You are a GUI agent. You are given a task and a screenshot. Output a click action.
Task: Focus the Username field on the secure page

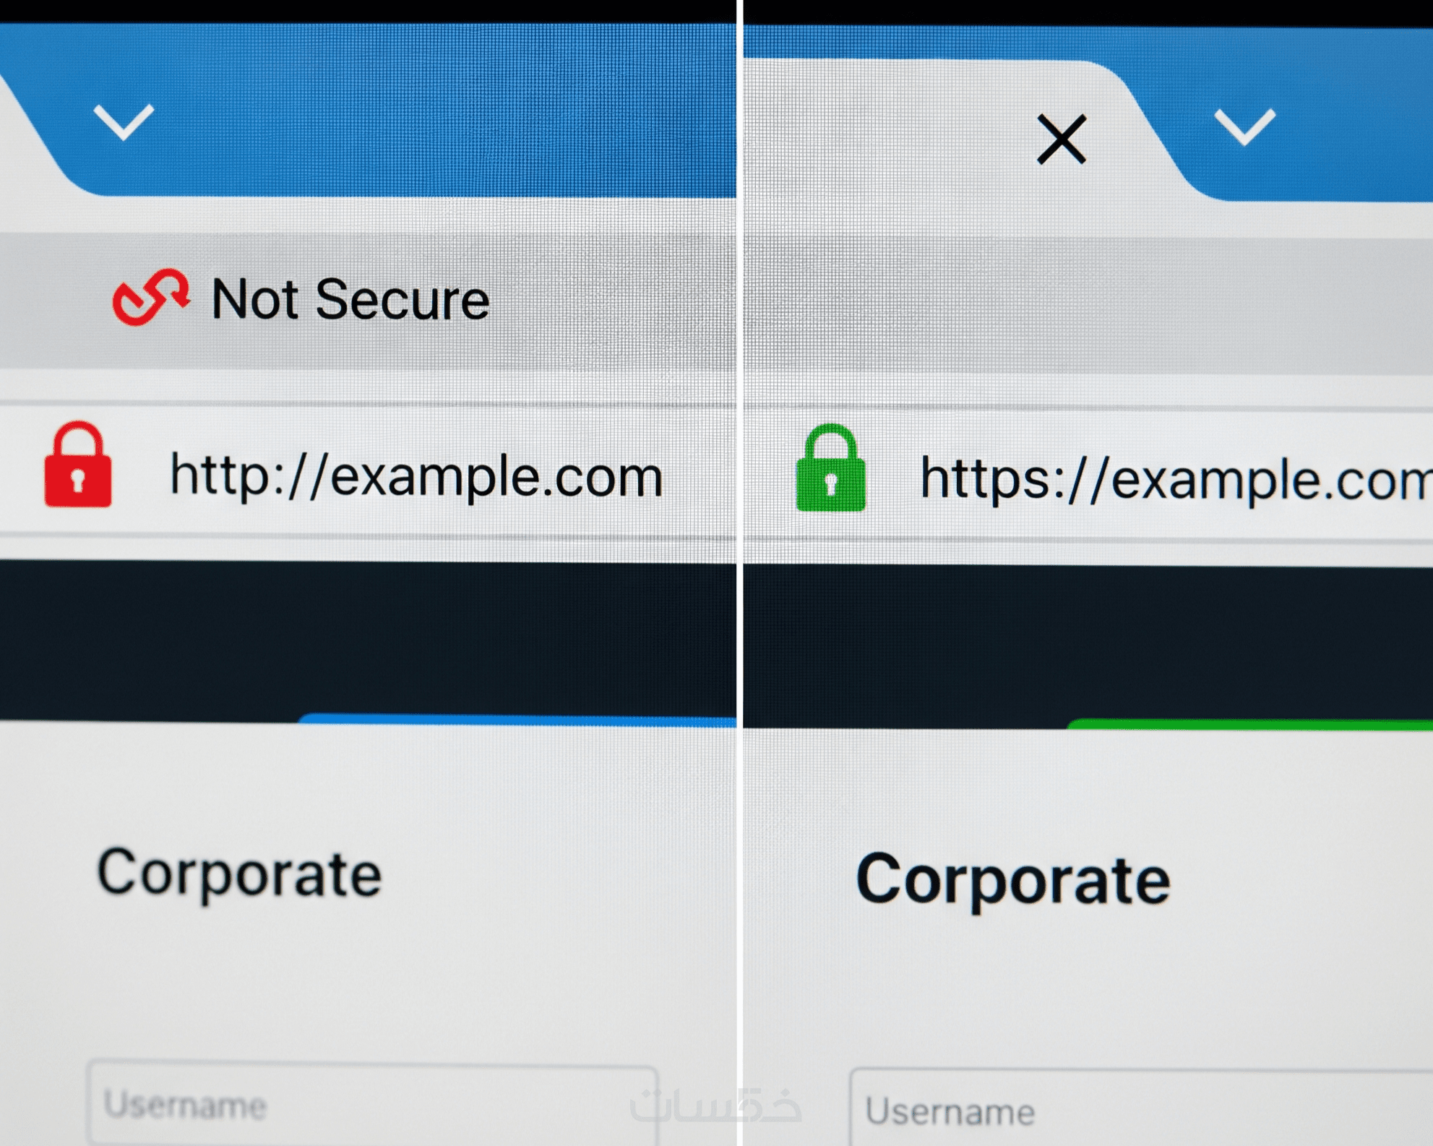(x=1141, y=1108)
